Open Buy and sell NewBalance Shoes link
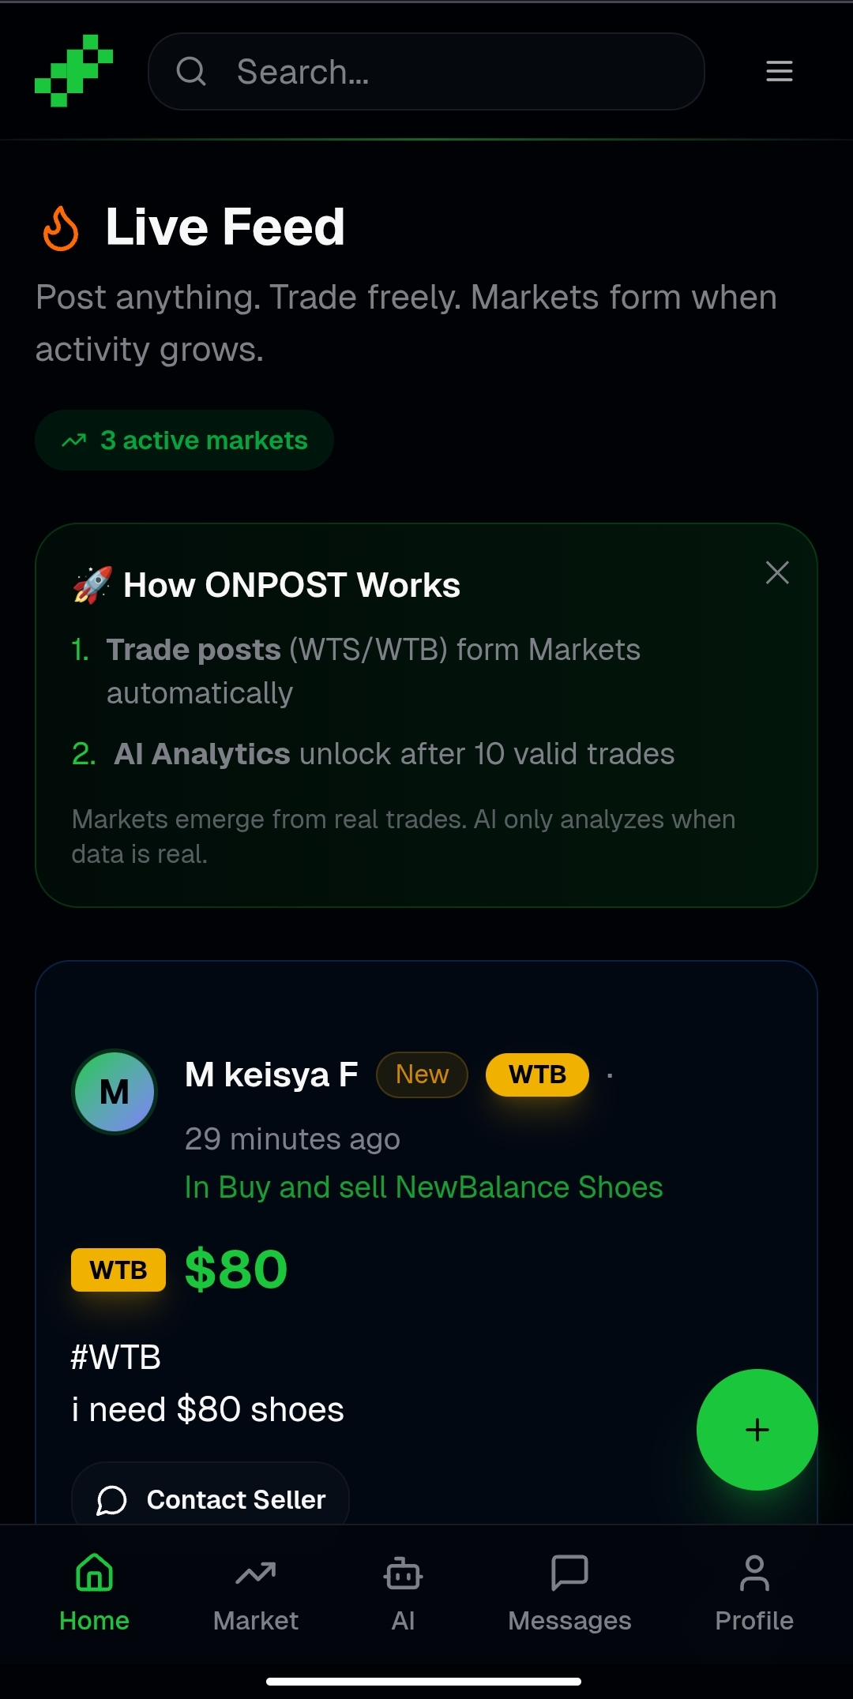The image size is (853, 1699). 423,1187
